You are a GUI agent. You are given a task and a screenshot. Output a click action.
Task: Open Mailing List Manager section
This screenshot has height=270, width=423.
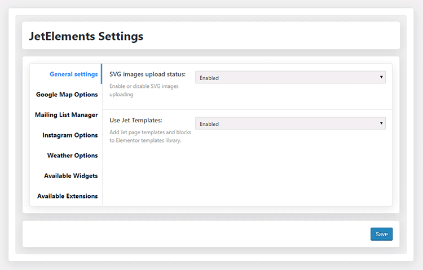(x=67, y=115)
